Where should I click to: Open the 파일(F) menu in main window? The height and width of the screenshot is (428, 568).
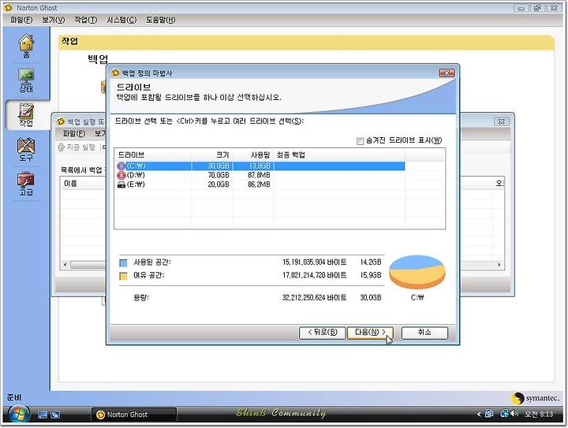point(21,20)
